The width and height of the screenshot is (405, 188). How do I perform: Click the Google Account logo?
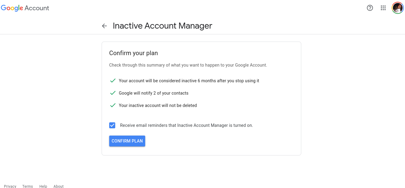point(25,8)
